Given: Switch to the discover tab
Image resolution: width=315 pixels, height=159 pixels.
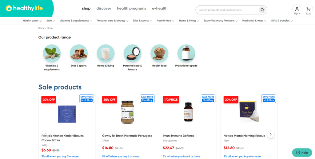Looking at the screenshot, I should tap(104, 8).
